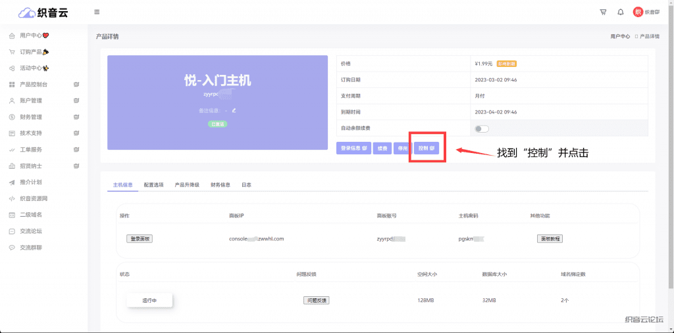This screenshot has width=674, height=333.
Task: Toggle the 自动余额续费 switch
Action: [482, 128]
